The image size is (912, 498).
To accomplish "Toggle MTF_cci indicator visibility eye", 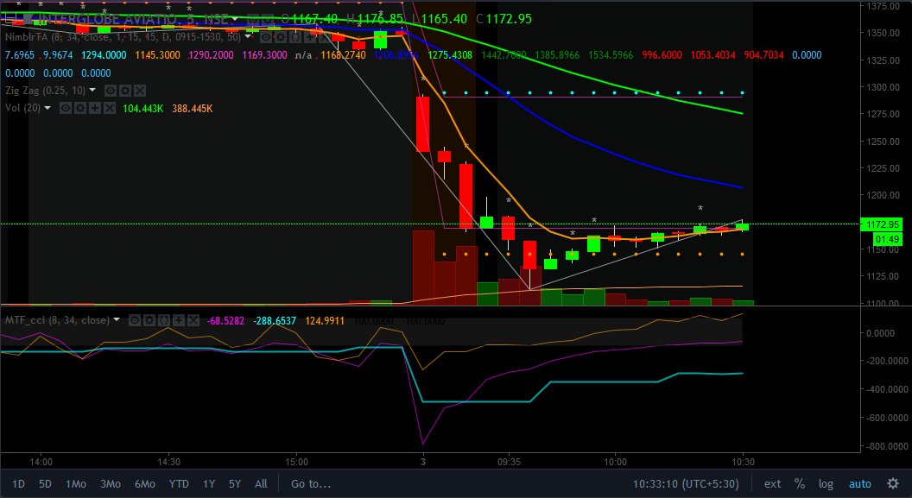I will click(x=135, y=320).
